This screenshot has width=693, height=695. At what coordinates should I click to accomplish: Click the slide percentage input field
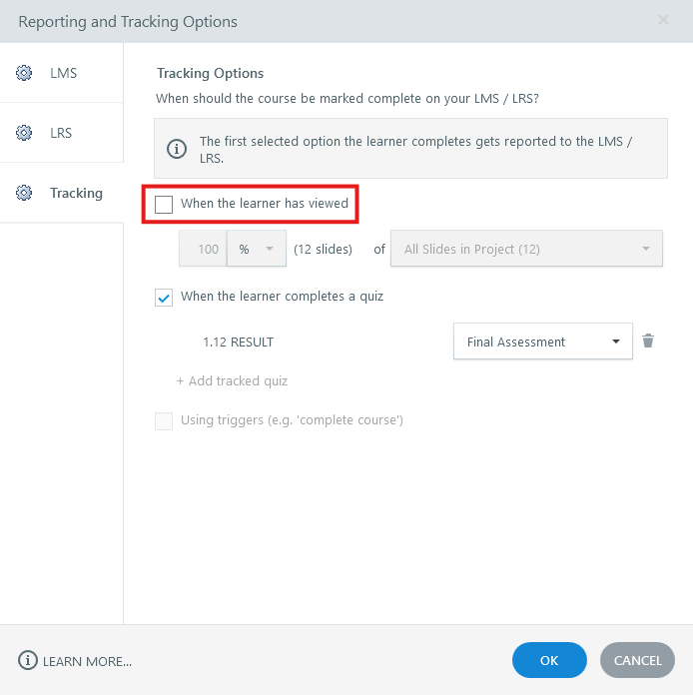pos(204,249)
